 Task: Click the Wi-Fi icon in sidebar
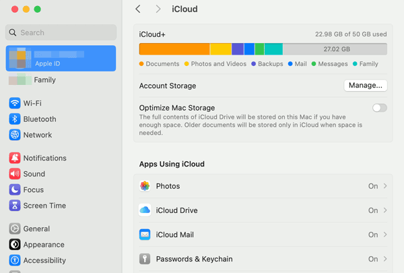pos(15,103)
